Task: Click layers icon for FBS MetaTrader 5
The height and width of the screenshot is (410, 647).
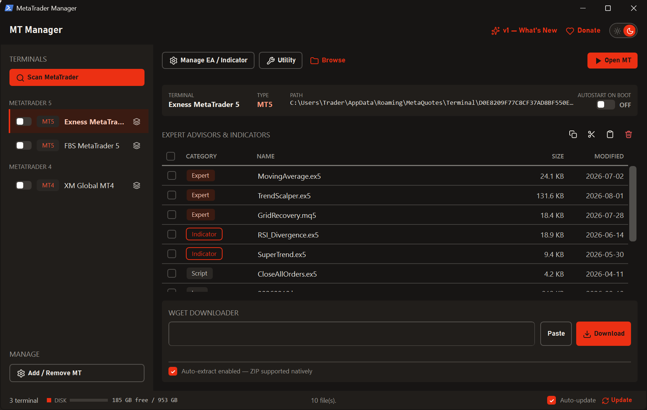Action: pos(137,146)
